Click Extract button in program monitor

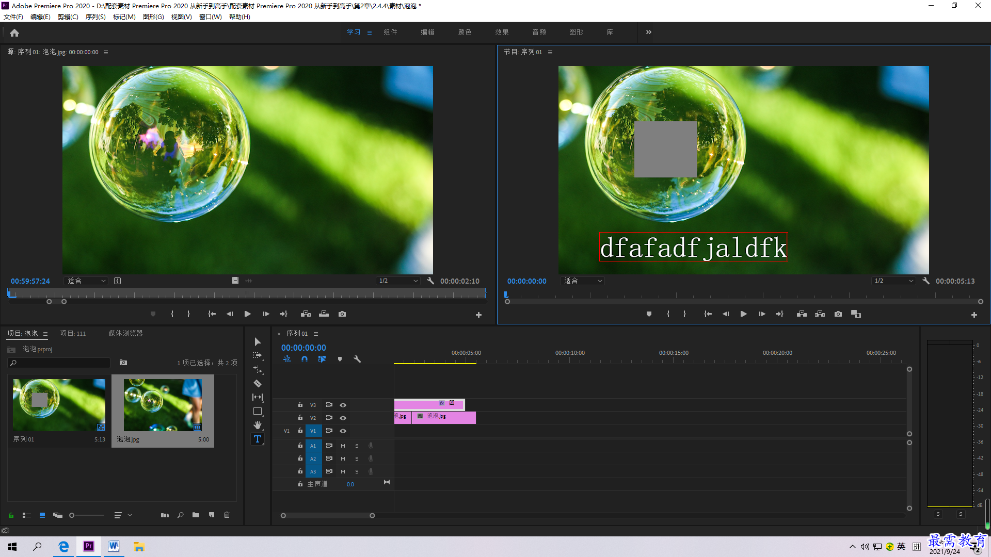click(x=820, y=314)
